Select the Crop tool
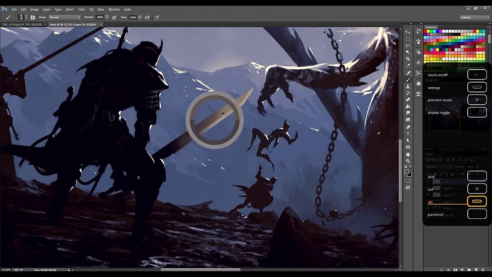 click(x=408, y=58)
